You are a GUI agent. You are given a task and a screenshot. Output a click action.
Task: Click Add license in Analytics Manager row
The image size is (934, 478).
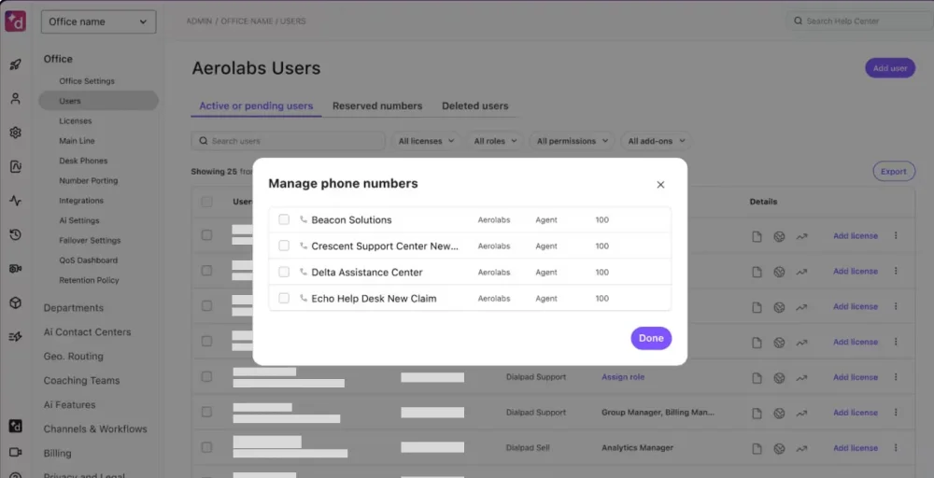[x=856, y=447]
